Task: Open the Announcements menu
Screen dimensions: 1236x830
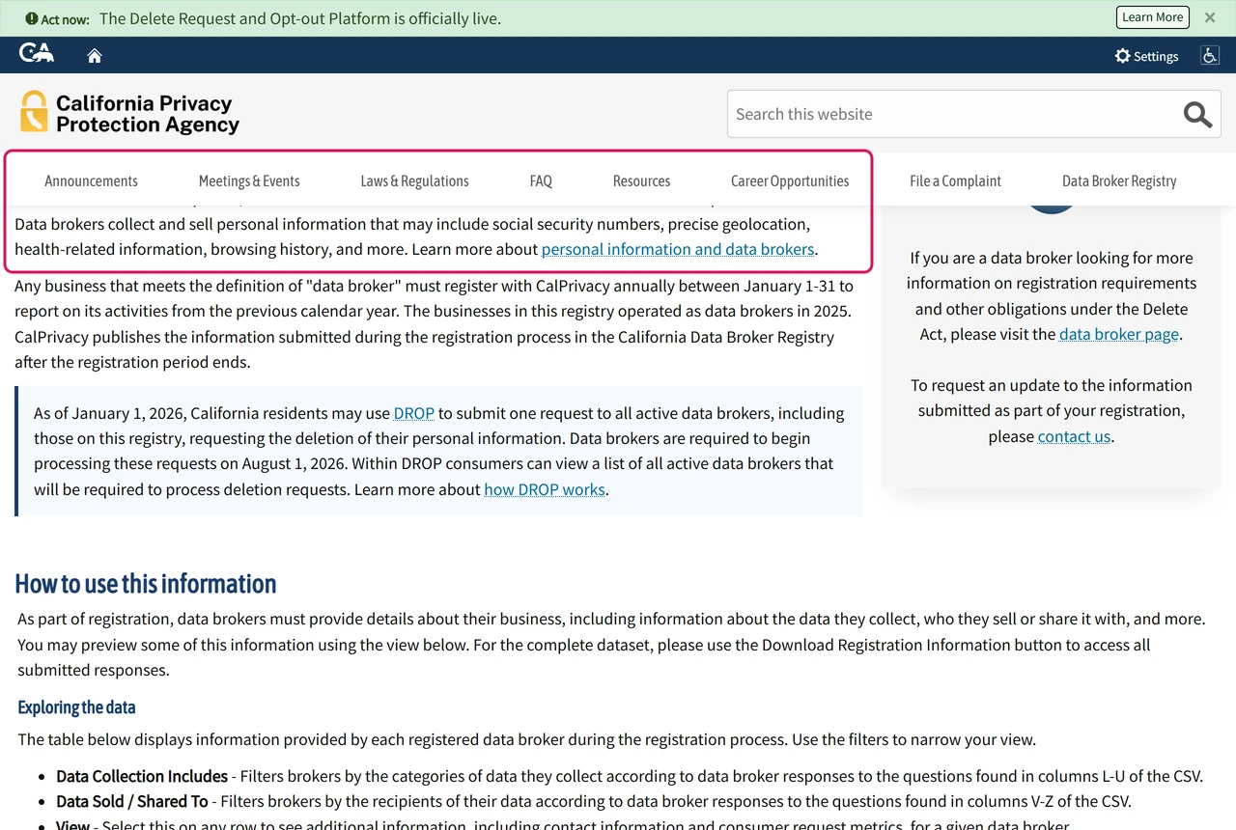Action: (x=91, y=180)
